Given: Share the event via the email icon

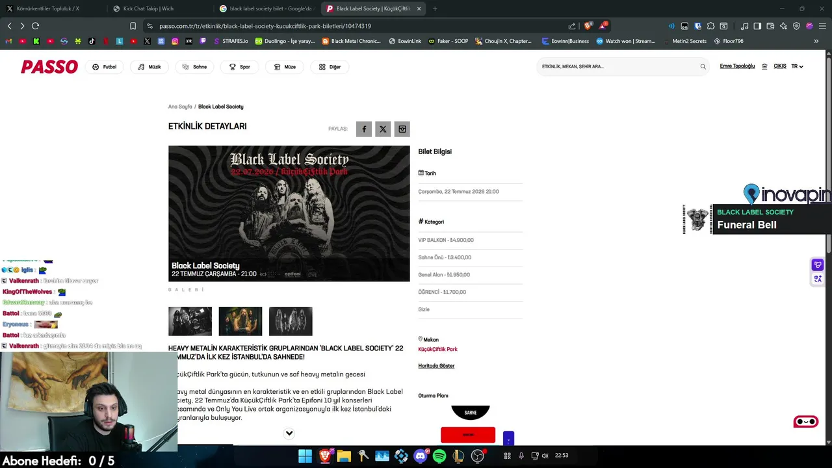Looking at the screenshot, I should tap(402, 129).
